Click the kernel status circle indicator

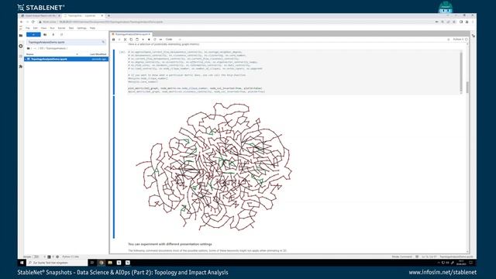tap(467, 40)
